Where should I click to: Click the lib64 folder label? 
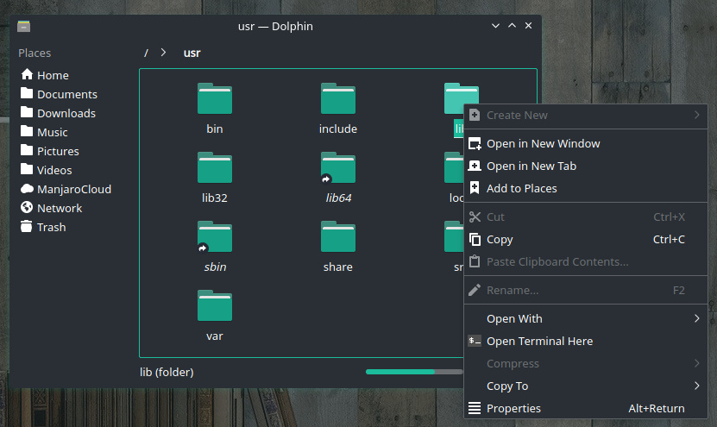338,198
